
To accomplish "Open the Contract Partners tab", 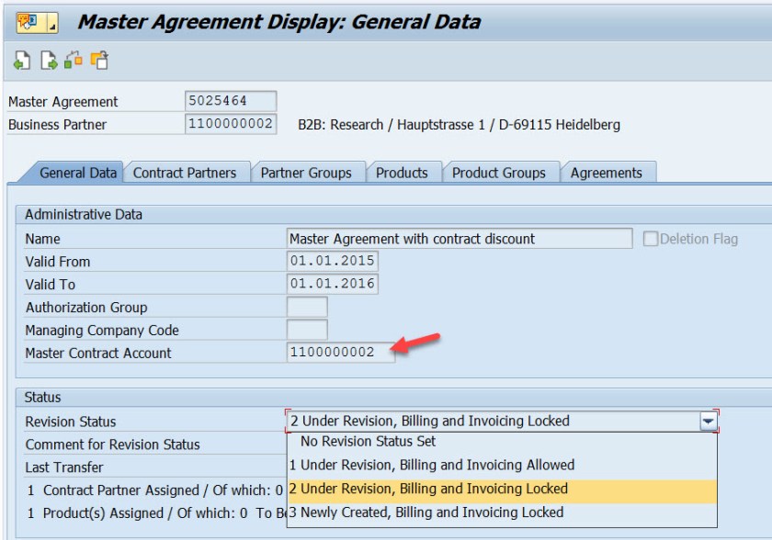I will pos(185,174).
